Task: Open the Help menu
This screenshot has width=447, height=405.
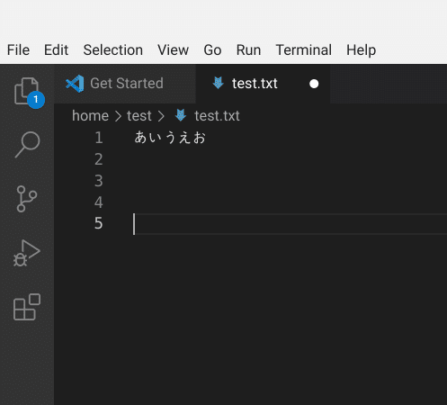Action: click(361, 49)
